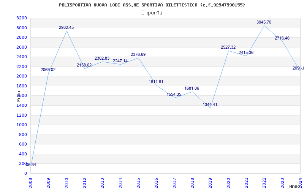Click the 2247.14 value label

pyautogui.click(x=120, y=61)
